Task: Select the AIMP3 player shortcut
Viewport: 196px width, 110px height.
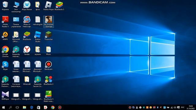Action: (x=5, y=36)
